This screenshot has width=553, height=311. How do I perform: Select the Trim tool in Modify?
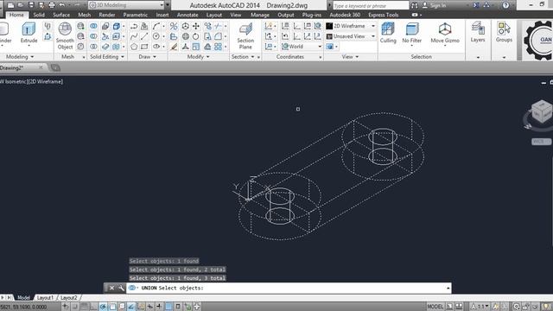click(219, 26)
